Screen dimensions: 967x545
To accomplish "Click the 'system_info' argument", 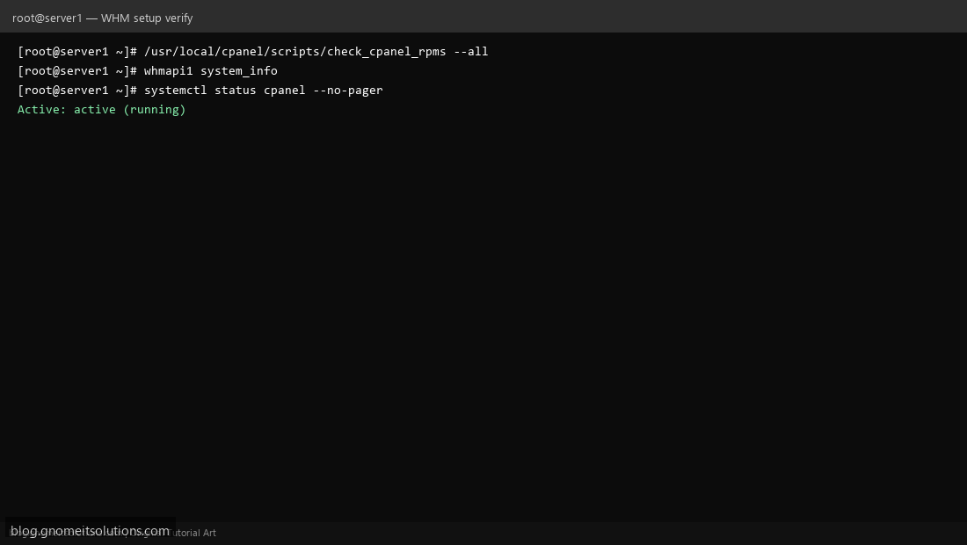I will (239, 71).
